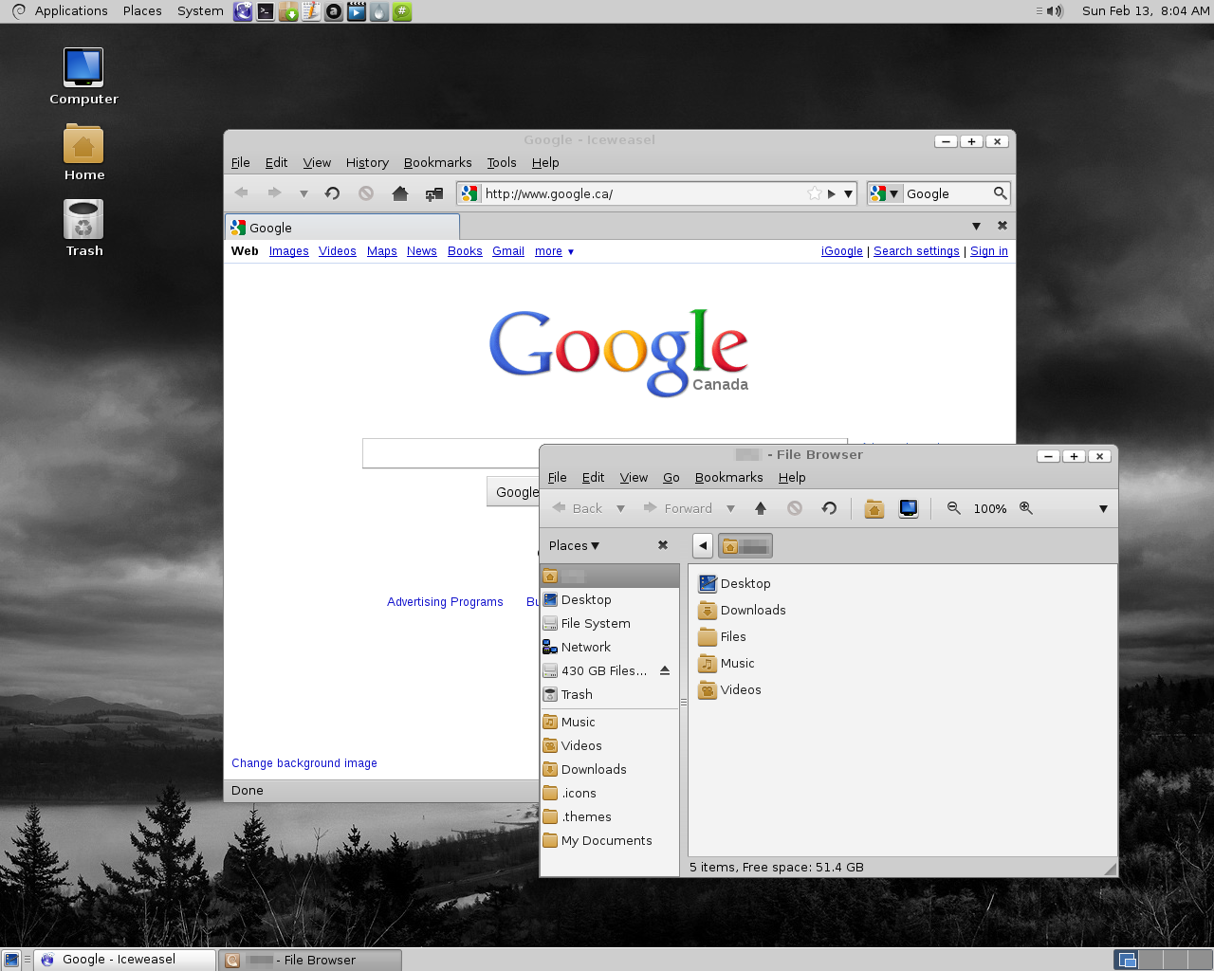Launch the Iceweasel browser panel launcher
1214x971 pixels.
(243, 11)
